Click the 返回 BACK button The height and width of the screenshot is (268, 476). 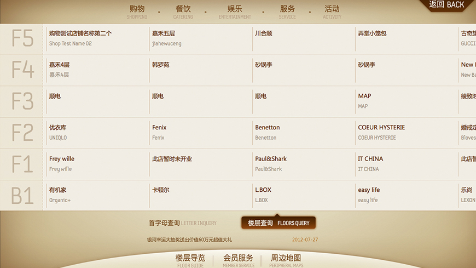[x=446, y=5]
